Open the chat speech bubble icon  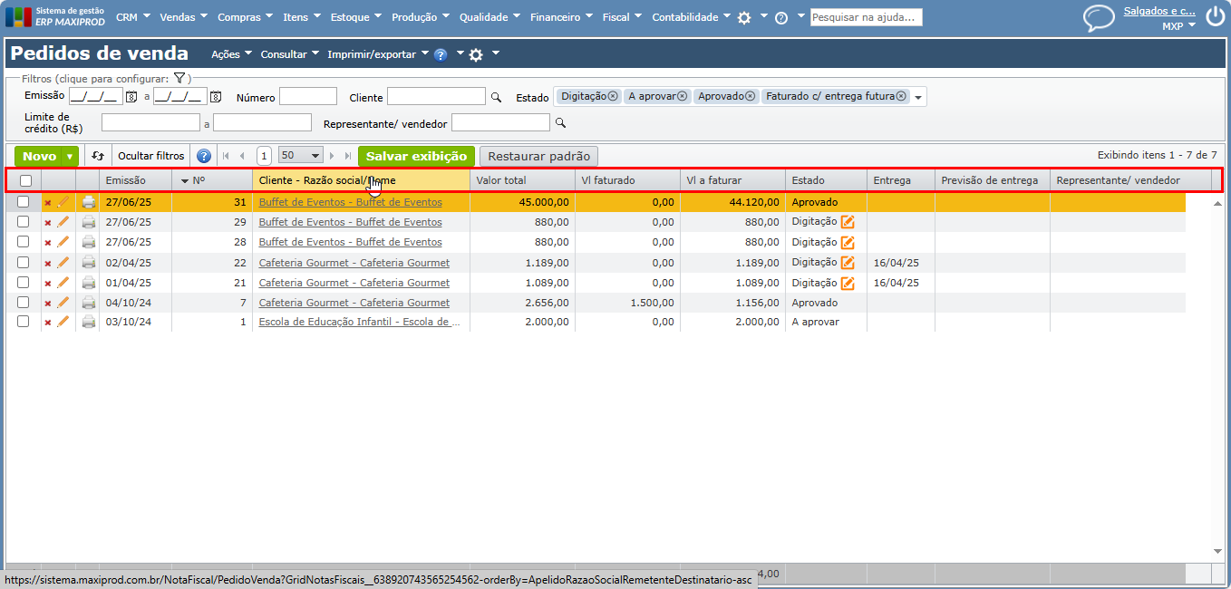pyautogui.click(x=1099, y=18)
